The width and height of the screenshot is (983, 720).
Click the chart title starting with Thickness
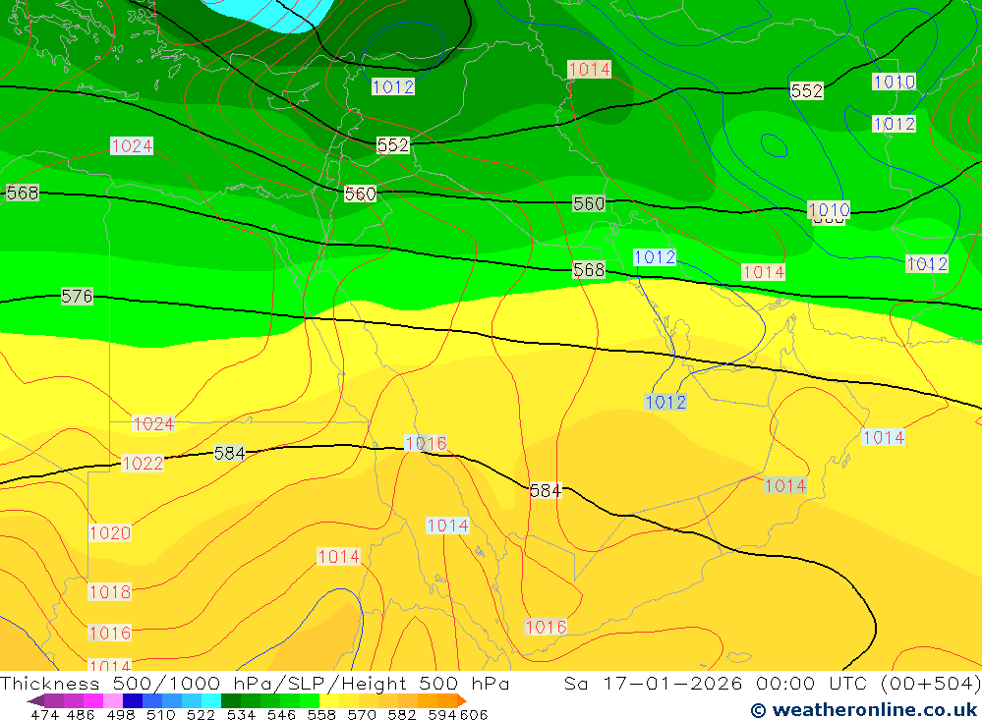point(255,683)
